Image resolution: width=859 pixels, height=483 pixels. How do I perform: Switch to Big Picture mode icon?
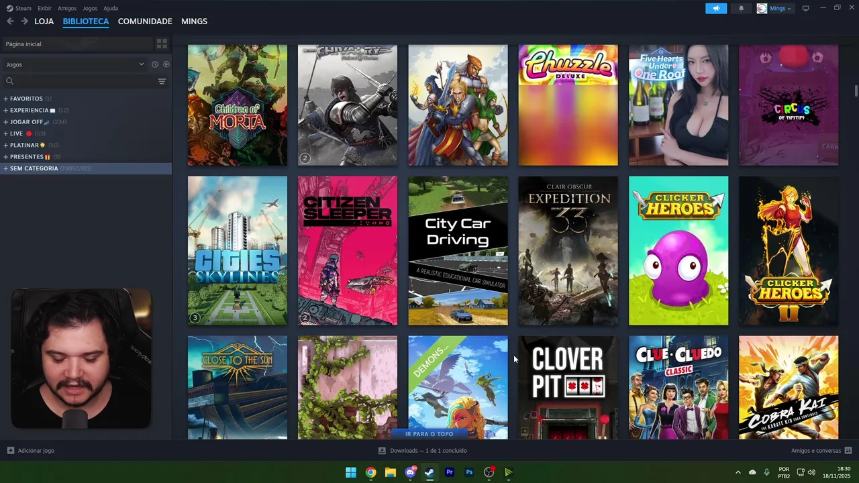pyautogui.click(x=806, y=8)
